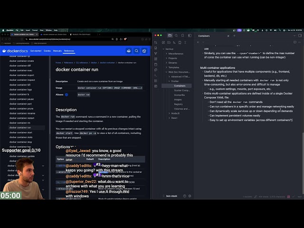304x228 pixels.
Task: Click the Docker docs Ask AI icon
Action: pyautogui.click(x=129, y=51)
